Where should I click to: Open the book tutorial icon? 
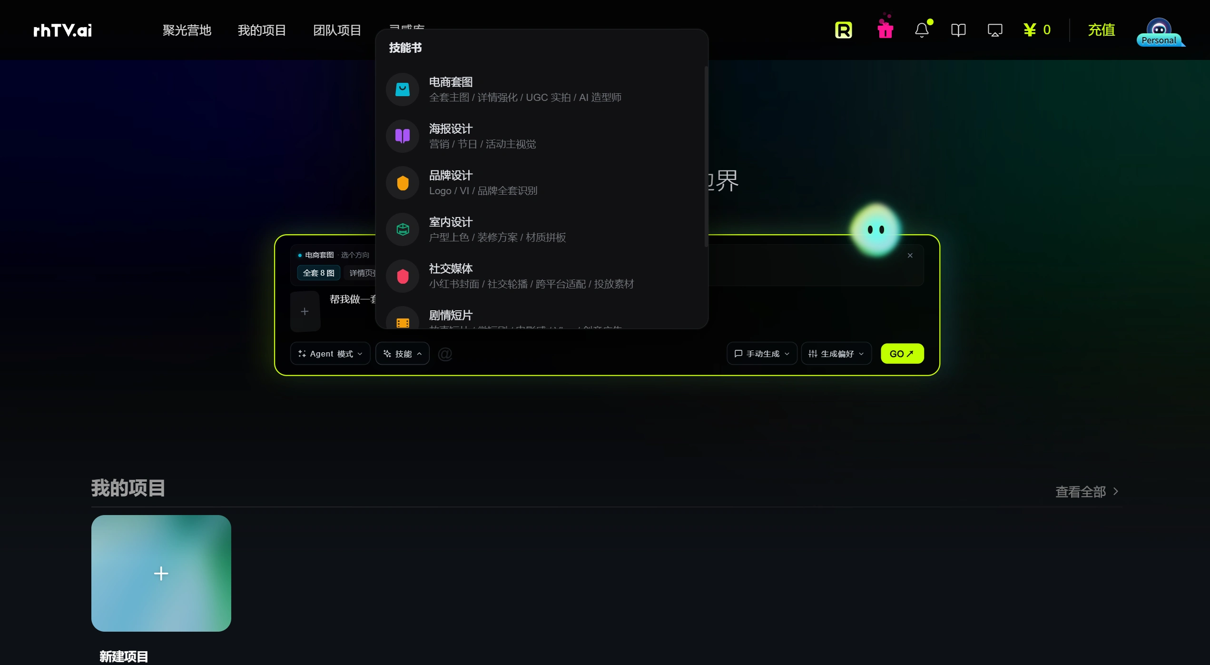(958, 30)
